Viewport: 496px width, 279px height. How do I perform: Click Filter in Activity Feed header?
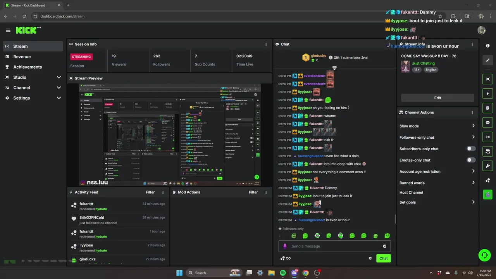coord(150,192)
